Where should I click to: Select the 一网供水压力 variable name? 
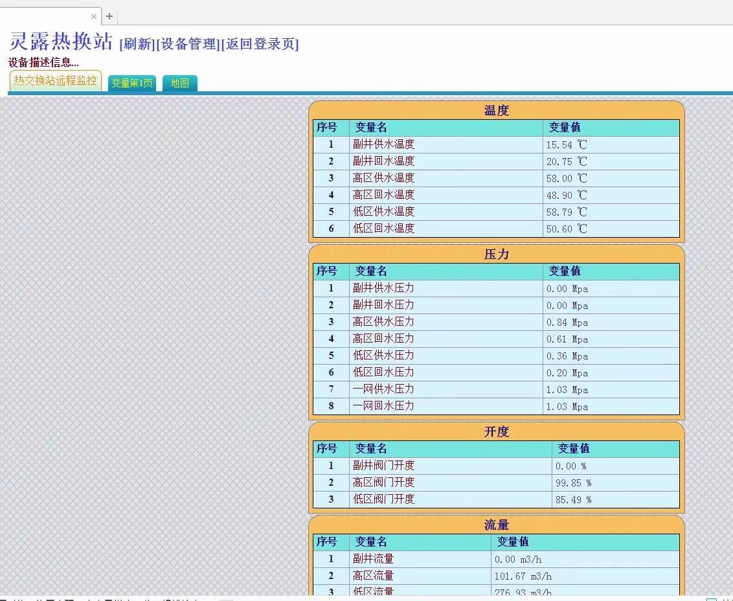click(383, 389)
